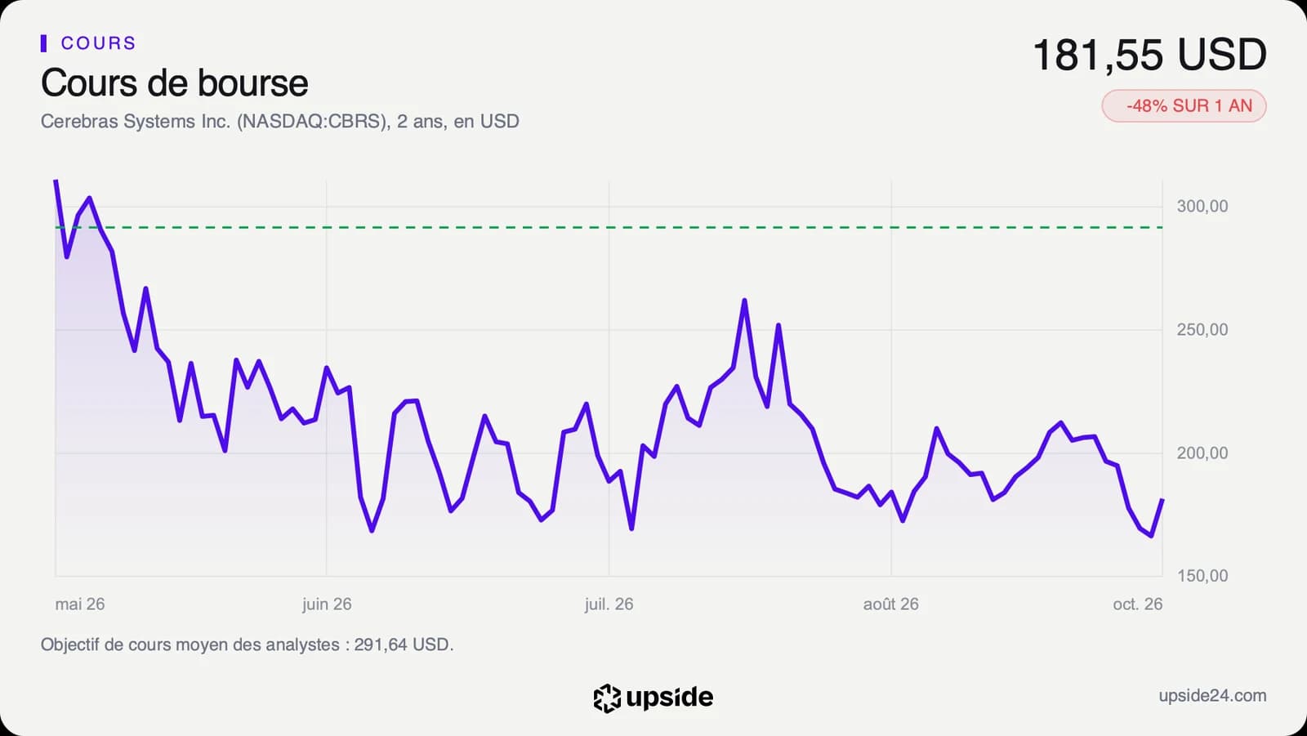1307x736 pixels.
Task: Select the 181,55 USD price value
Action: [x=1149, y=56]
